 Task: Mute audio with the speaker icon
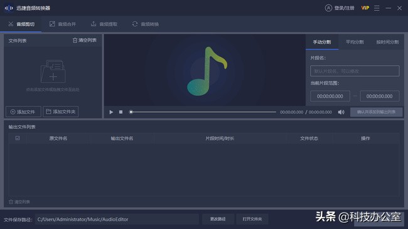tap(341, 112)
